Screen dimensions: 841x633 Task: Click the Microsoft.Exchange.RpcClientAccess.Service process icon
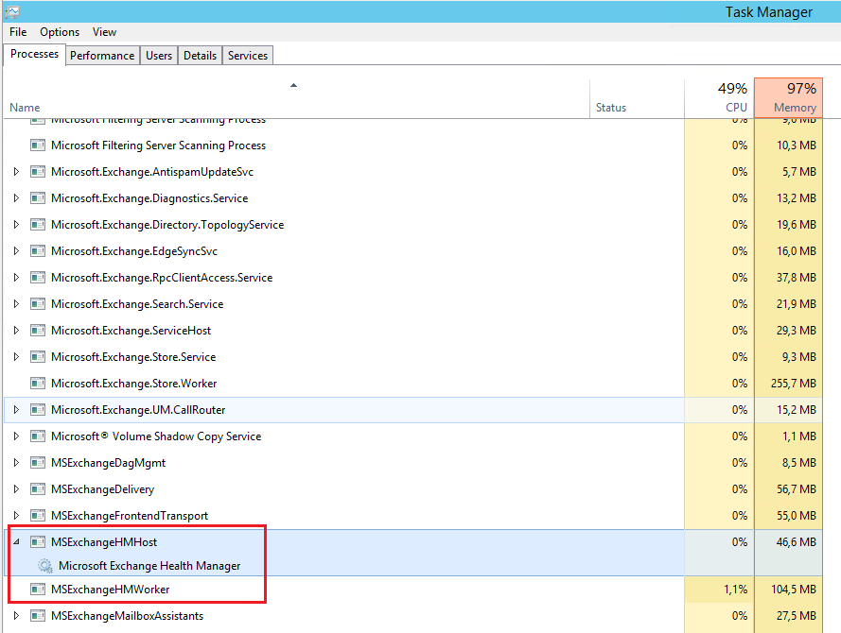click(38, 278)
